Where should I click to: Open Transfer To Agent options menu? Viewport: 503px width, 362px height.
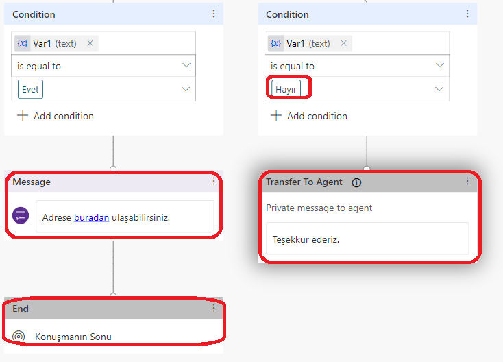[467, 182]
